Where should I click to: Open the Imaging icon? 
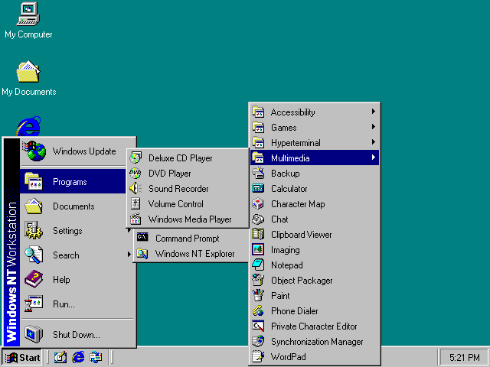click(258, 250)
